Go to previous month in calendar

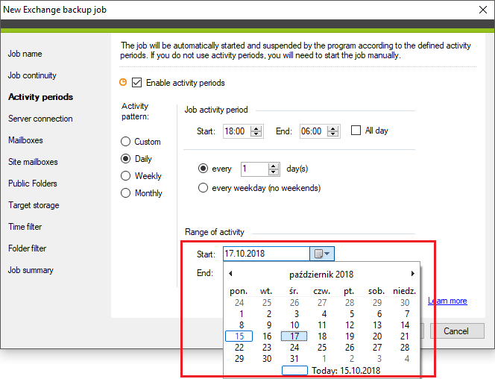pyautogui.click(x=231, y=274)
